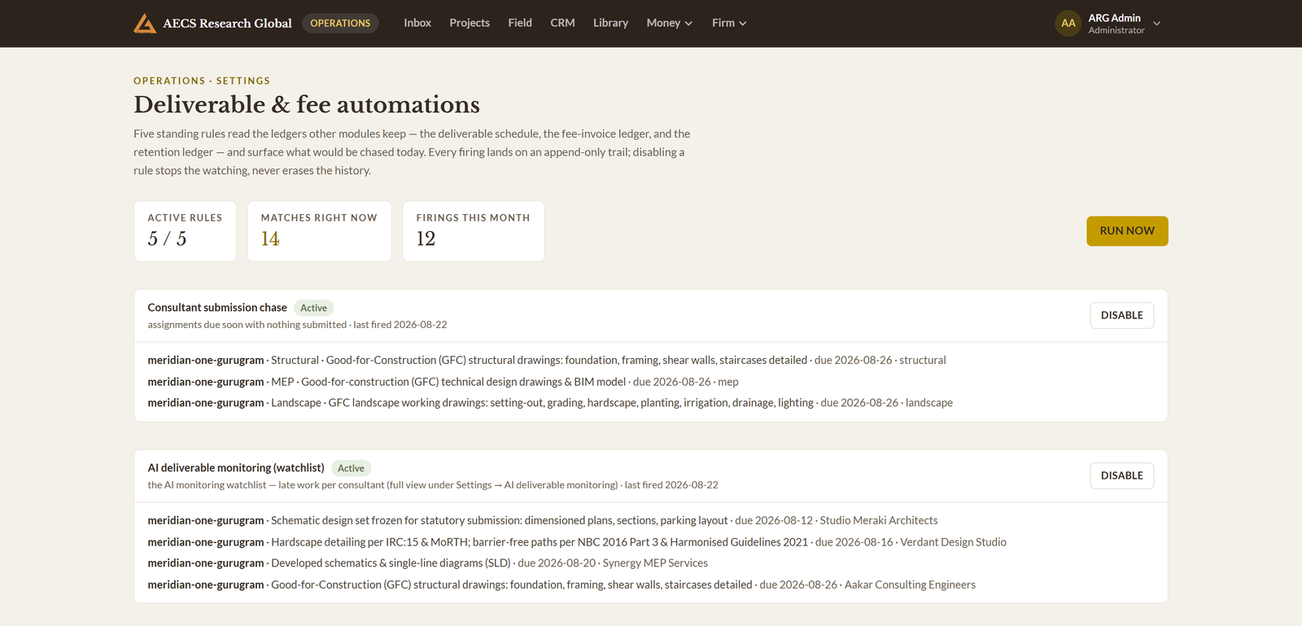Open the Firm dropdown menu
Image resolution: width=1302 pixels, height=626 pixels.
coord(729,24)
